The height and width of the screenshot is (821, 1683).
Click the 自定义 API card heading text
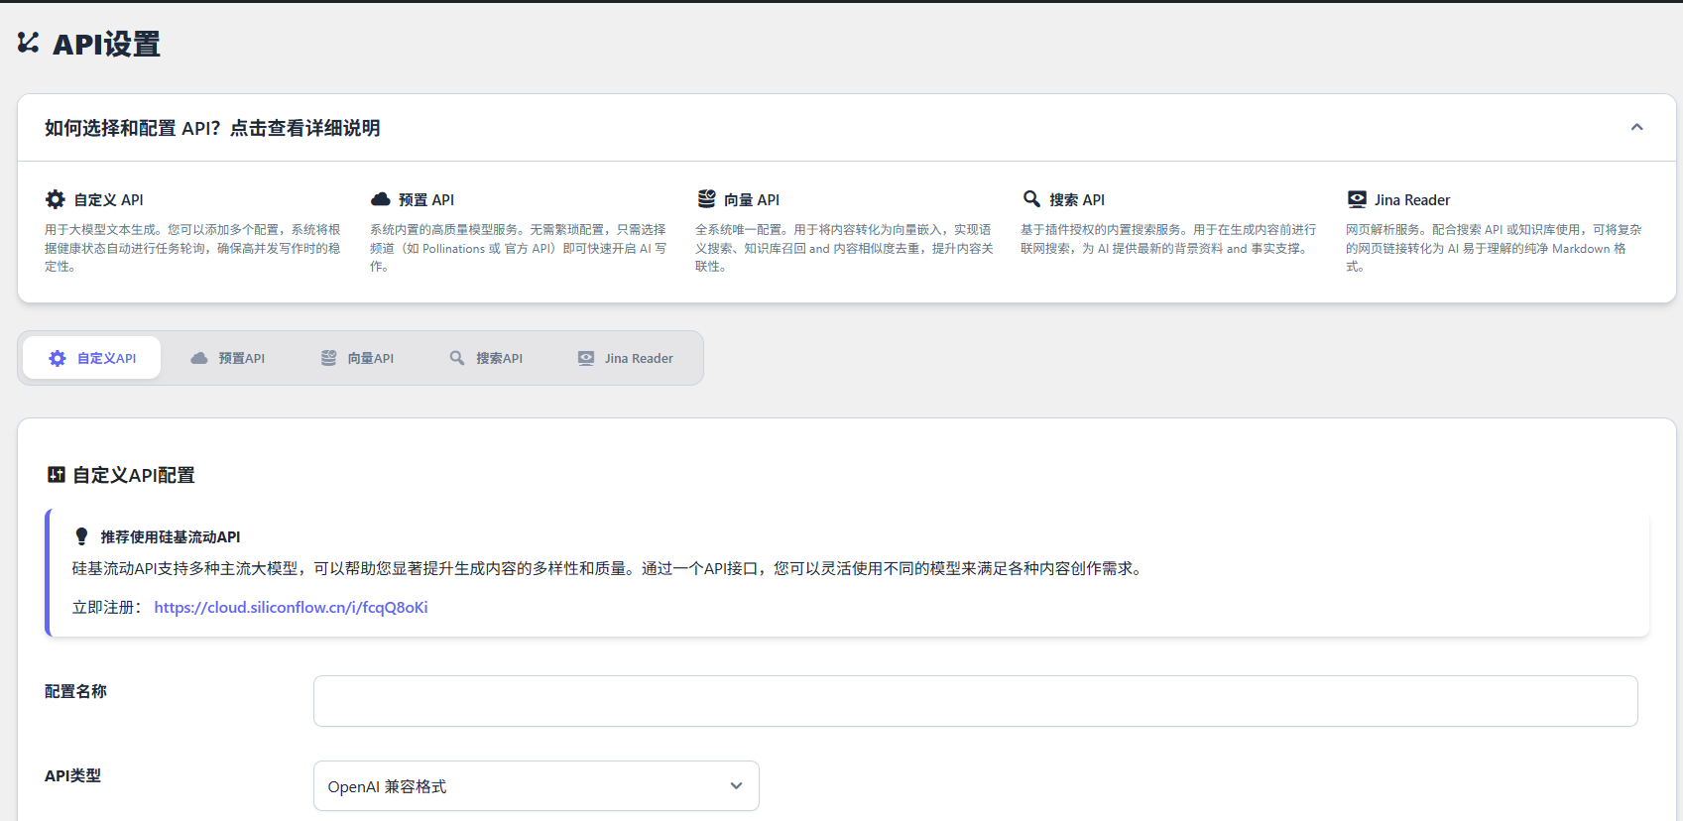(108, 199)
